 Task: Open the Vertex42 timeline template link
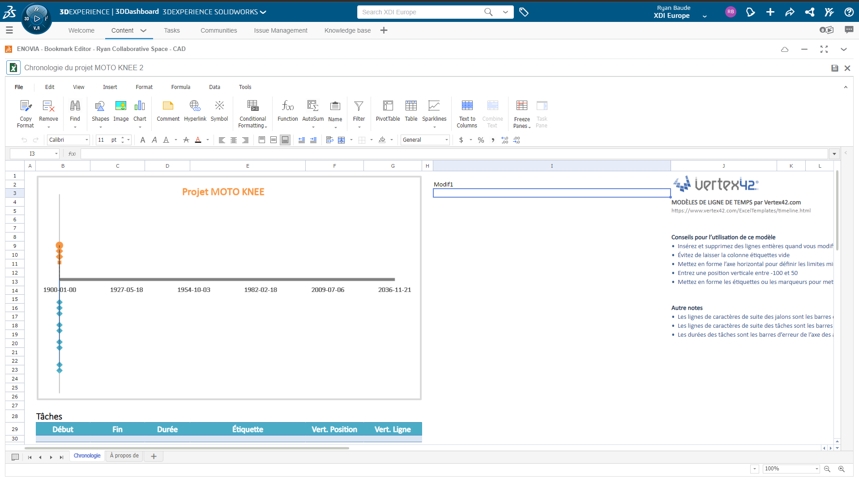coord(740,211)
